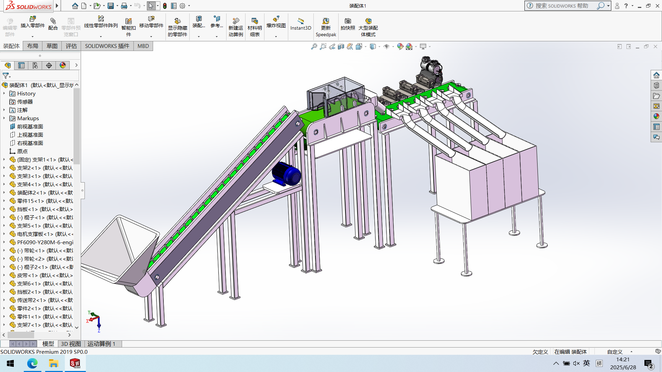Click Zoom to Fit icon in view toolbar
This screenshot has height=372, width=662.
tap(314, 46)
